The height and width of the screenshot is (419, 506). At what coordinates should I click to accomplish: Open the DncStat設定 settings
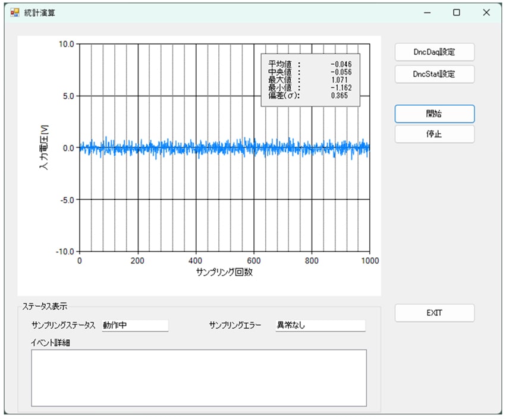tap(434, 74)
